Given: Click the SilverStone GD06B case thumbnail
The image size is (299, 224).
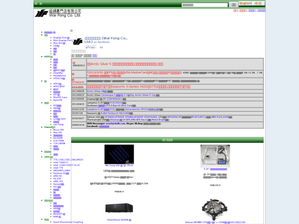Looking at the screenshot, I should pyautogui.click(x=119, y=208).
